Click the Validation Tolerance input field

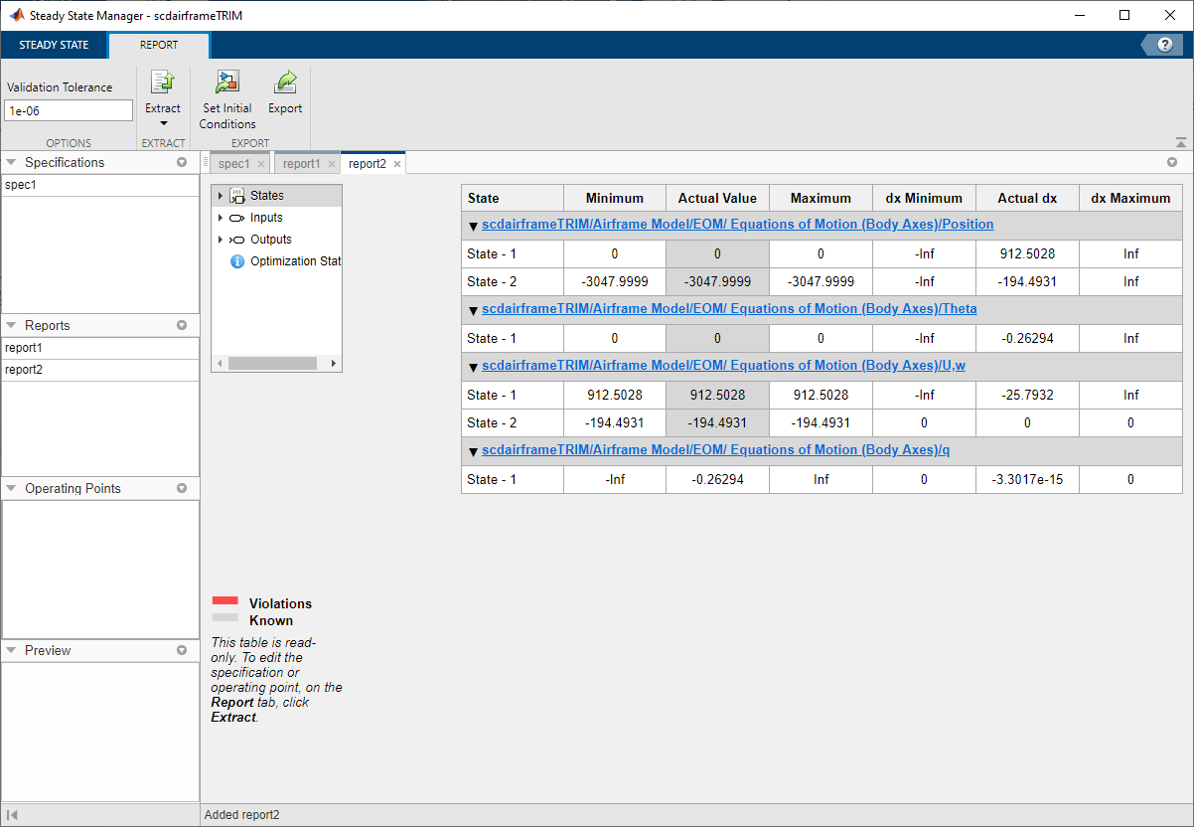(68, 110)
